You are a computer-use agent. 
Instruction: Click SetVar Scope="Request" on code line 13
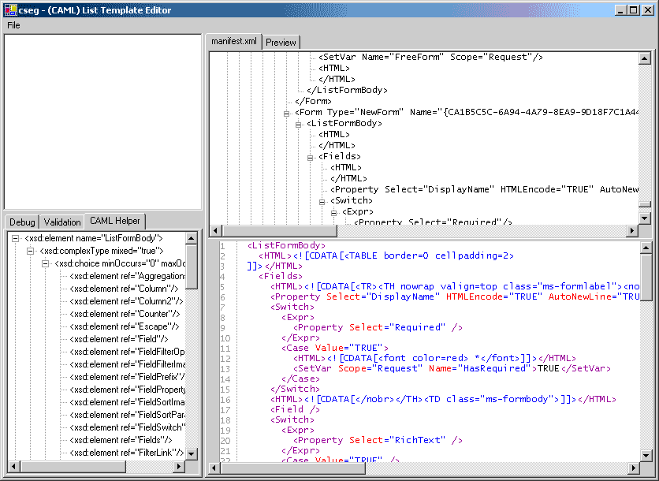coord(452,369)
